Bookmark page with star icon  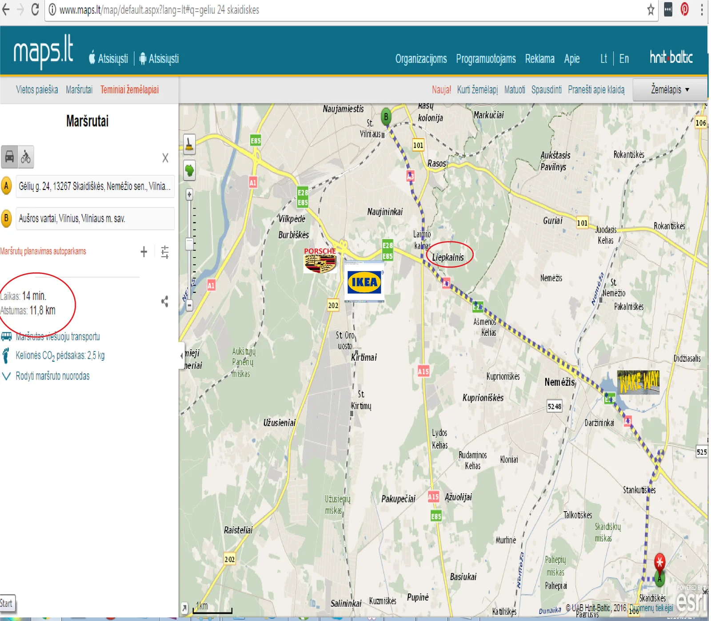[651, 10]
